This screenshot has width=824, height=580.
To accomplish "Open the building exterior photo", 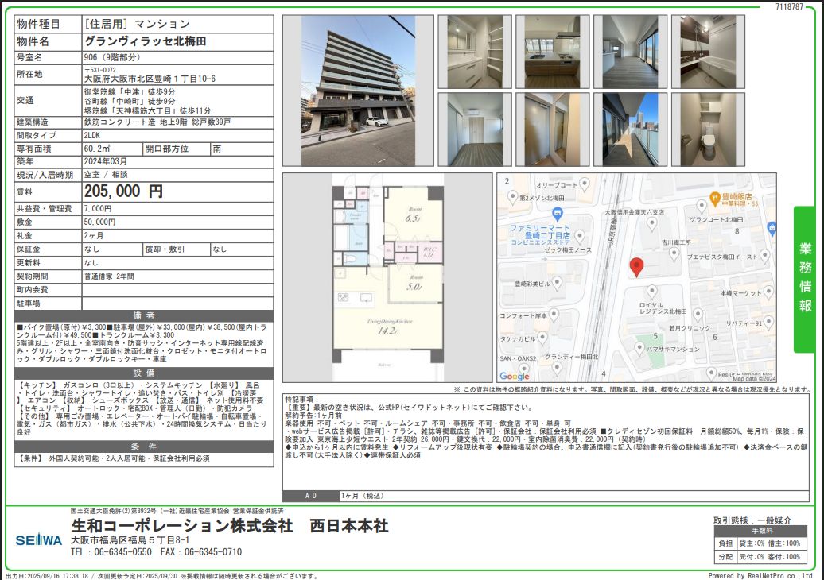I will [x=357, y=90].
